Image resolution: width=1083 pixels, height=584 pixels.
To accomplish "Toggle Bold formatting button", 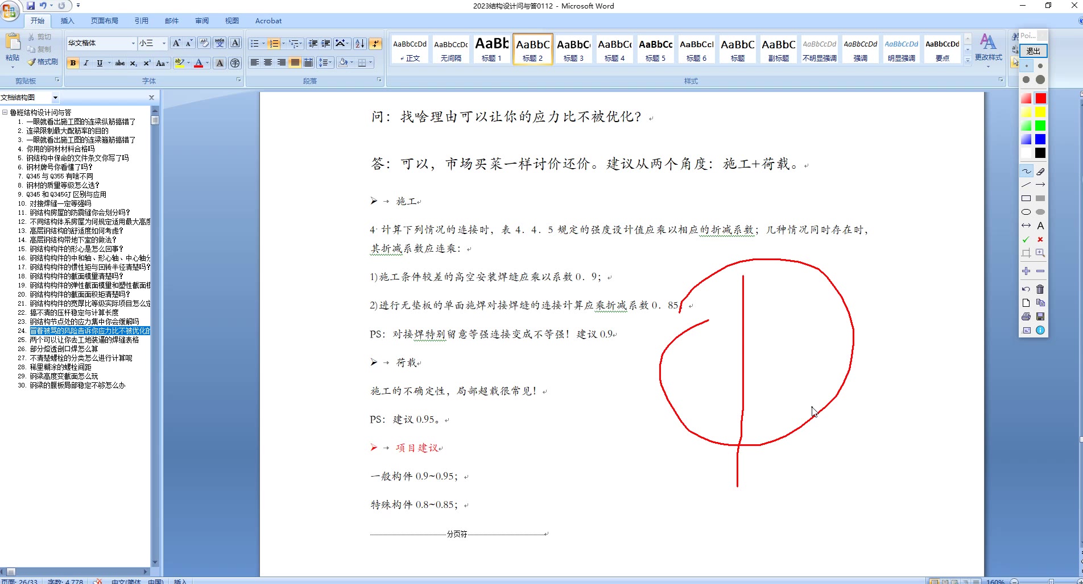I will tap(73, 63).
